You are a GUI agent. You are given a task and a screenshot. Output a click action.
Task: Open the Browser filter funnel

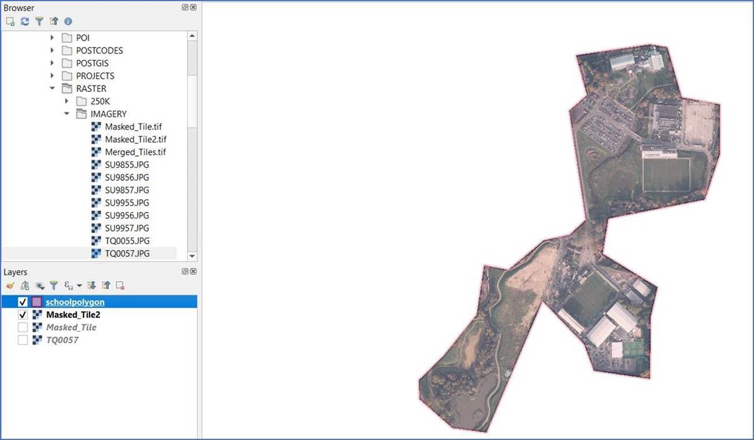tap(39, 21)
